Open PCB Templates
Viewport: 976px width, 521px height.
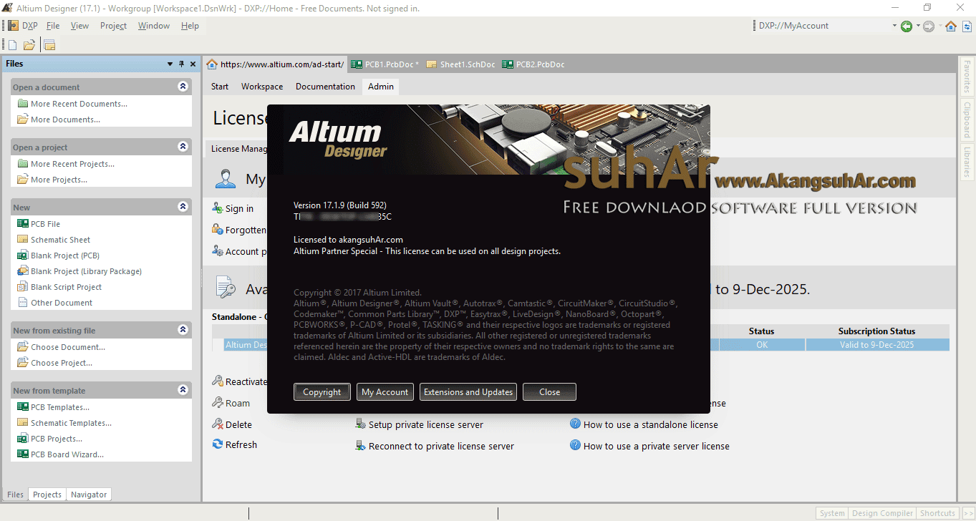coord(54,407)
